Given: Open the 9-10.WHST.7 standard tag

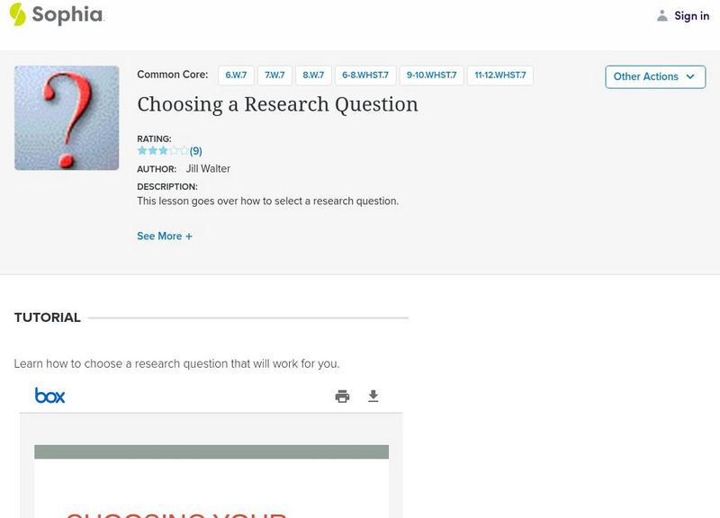Looking at the screenshot, I should 432,76.
